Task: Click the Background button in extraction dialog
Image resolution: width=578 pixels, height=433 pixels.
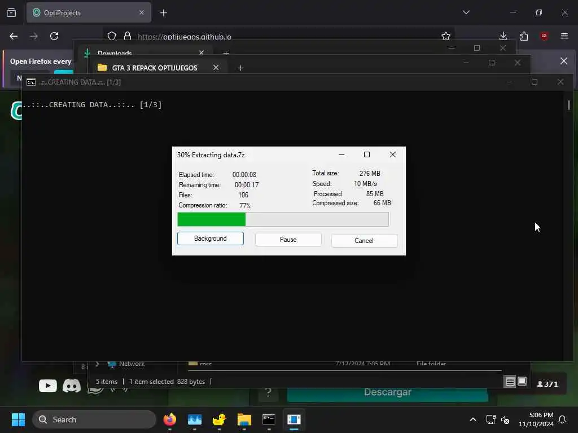Action: point(210,238)
